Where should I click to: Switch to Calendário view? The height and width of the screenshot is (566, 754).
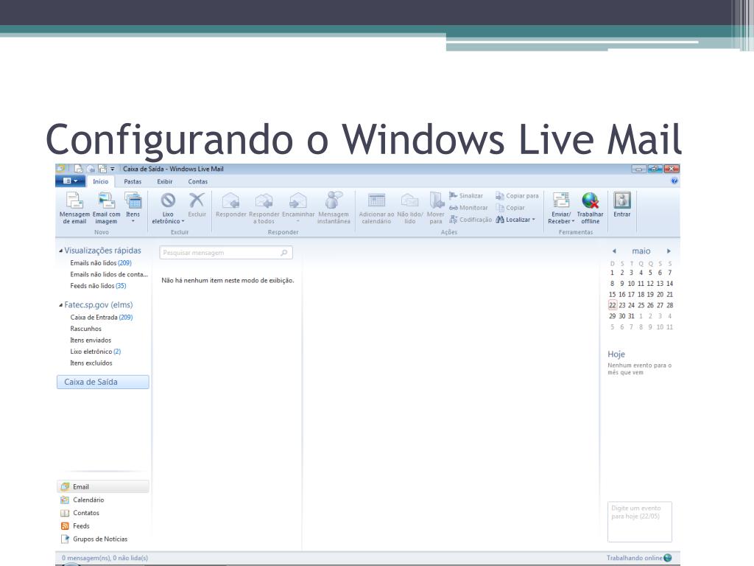[x=82, y=500]
